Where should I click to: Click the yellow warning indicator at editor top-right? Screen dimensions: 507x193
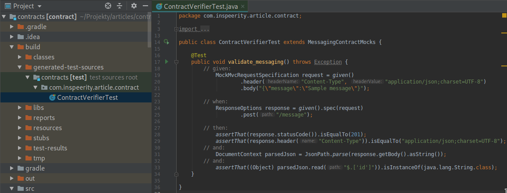point(504,15)
